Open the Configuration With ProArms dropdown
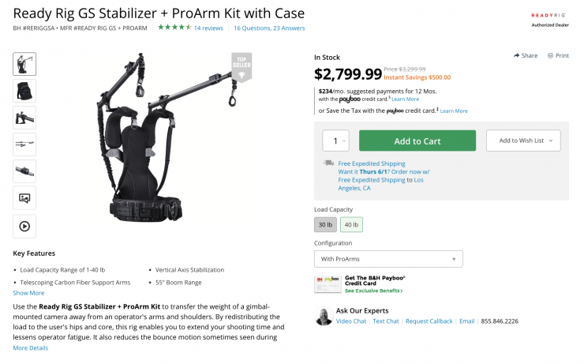Screen dimensions: 584x364 [x=388, y=259]
